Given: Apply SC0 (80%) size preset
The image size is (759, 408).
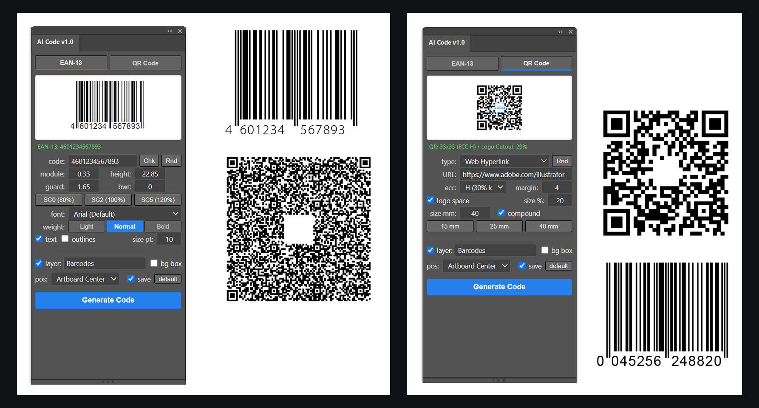Looking at the screenshot, I should pos(59,200).
